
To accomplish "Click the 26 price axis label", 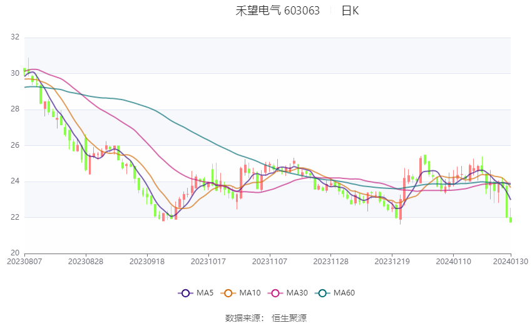I will [15, 145].
